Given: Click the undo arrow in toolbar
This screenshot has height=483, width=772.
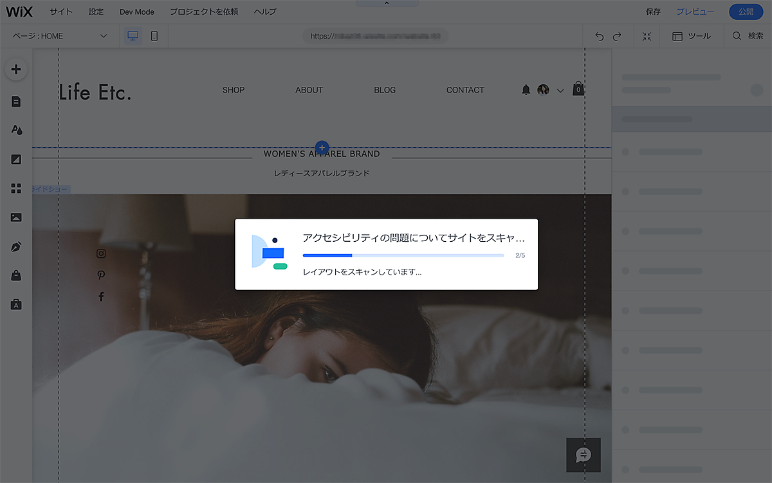Looking at the screenshot, I should coord(600,37).
